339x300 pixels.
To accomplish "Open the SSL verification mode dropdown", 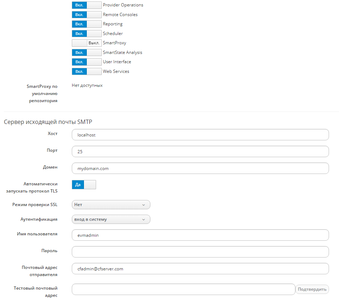I will [111, 205].
